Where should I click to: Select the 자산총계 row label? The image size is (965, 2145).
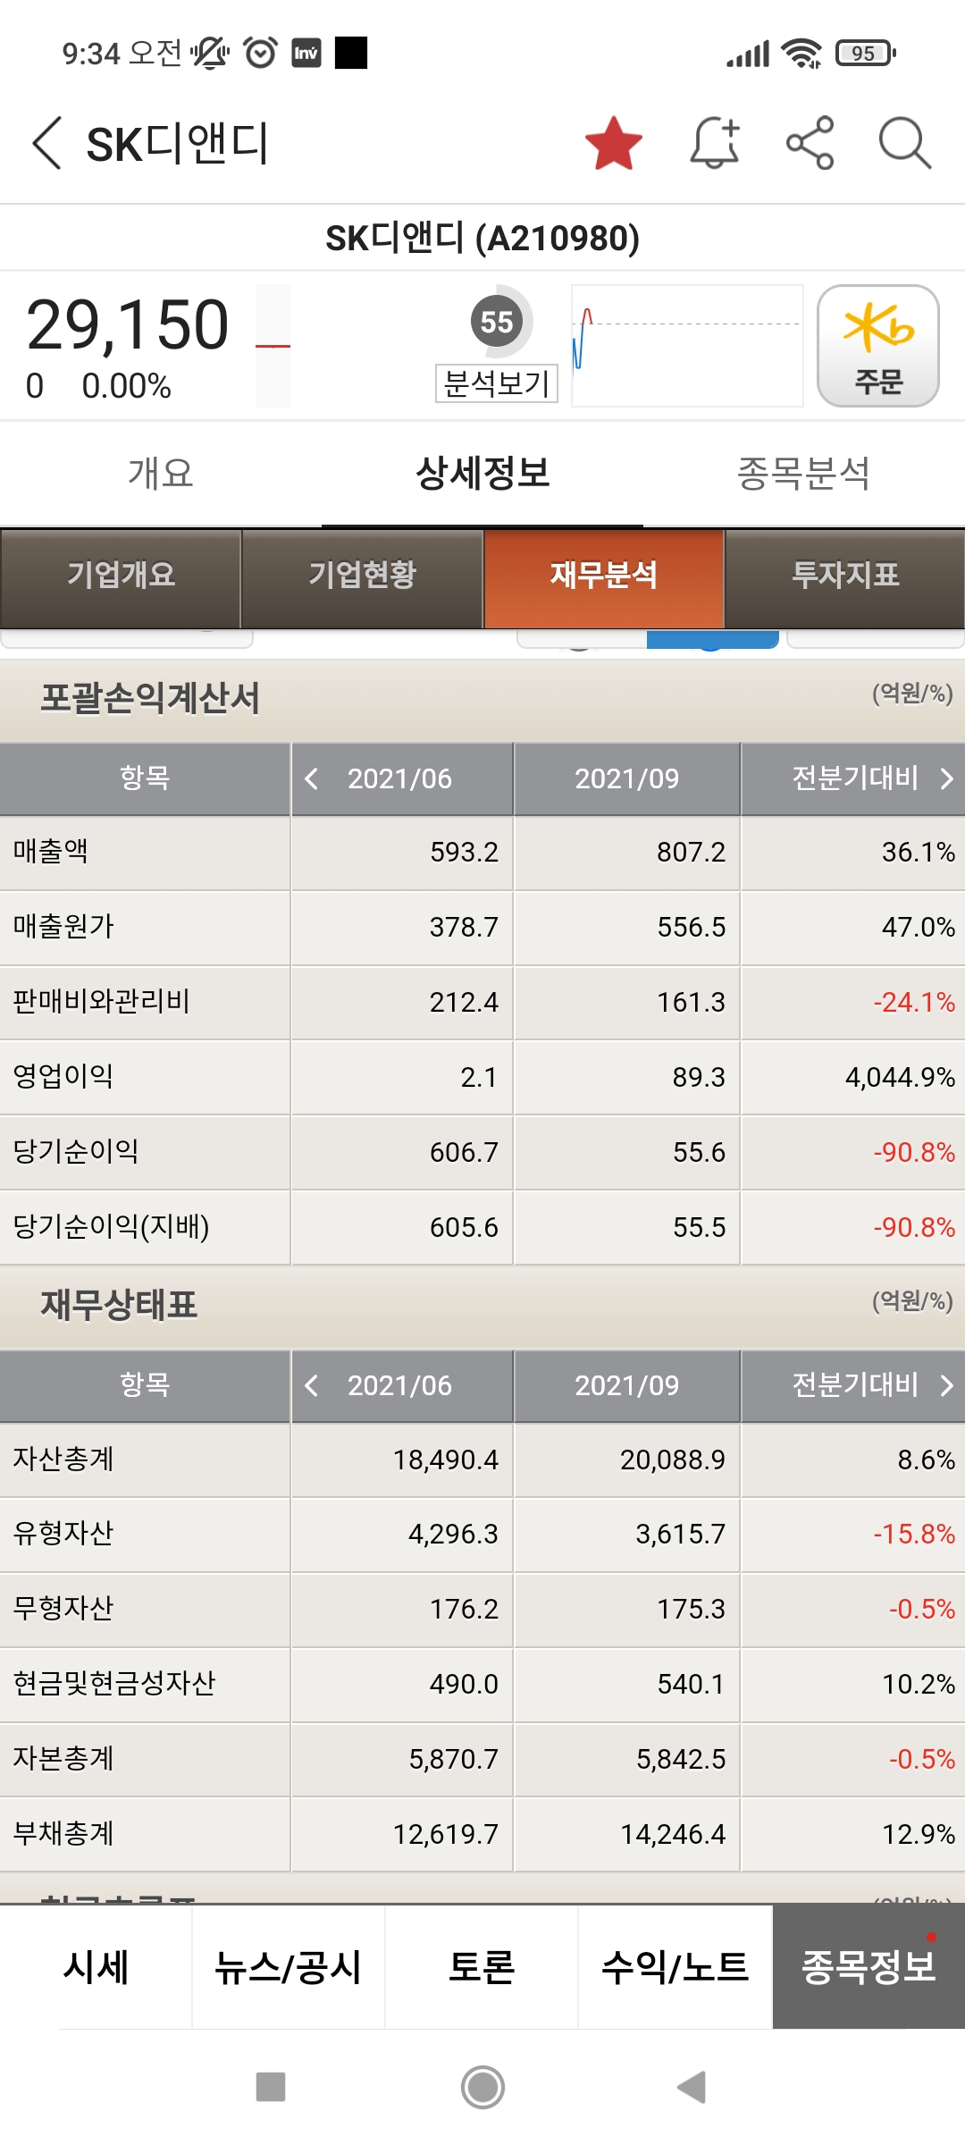point(63,1459)
